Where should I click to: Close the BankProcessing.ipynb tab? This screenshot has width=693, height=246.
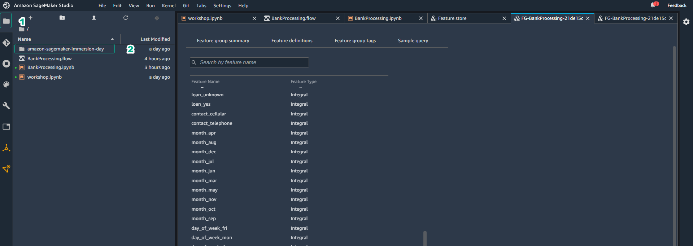pos(421,18)
